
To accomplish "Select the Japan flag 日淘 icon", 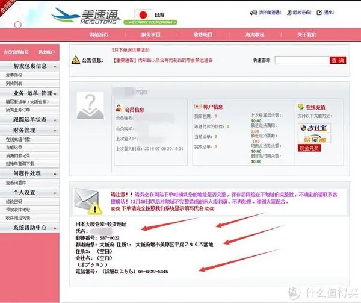I will (x=143, y=15).
